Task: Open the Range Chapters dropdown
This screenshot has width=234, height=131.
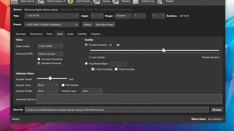Action: (123, 16)
